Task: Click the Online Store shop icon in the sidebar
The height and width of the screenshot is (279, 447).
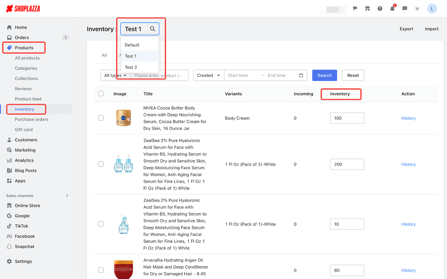Action: pos(9,205)
